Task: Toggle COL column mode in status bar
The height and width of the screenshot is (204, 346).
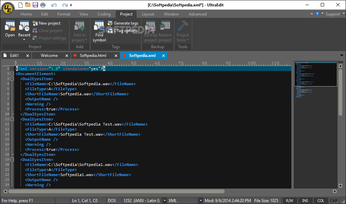Action: [321, 201]
